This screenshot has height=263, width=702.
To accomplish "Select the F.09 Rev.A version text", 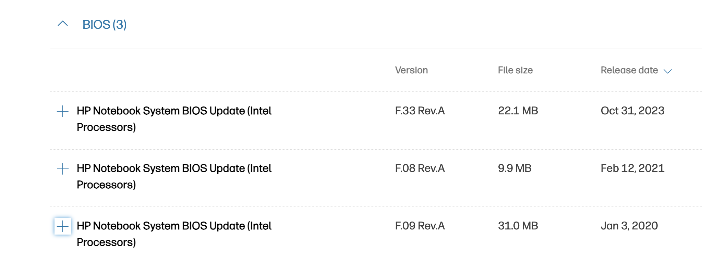I will (x=420, y=226).
